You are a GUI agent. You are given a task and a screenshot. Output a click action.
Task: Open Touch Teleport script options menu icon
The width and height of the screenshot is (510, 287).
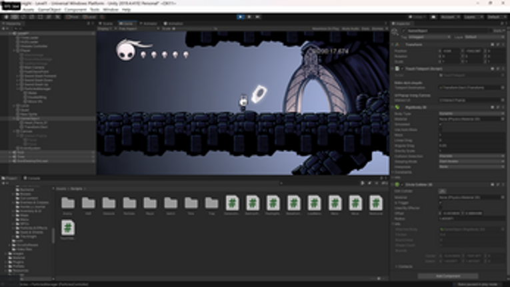[x=503, y=69]
